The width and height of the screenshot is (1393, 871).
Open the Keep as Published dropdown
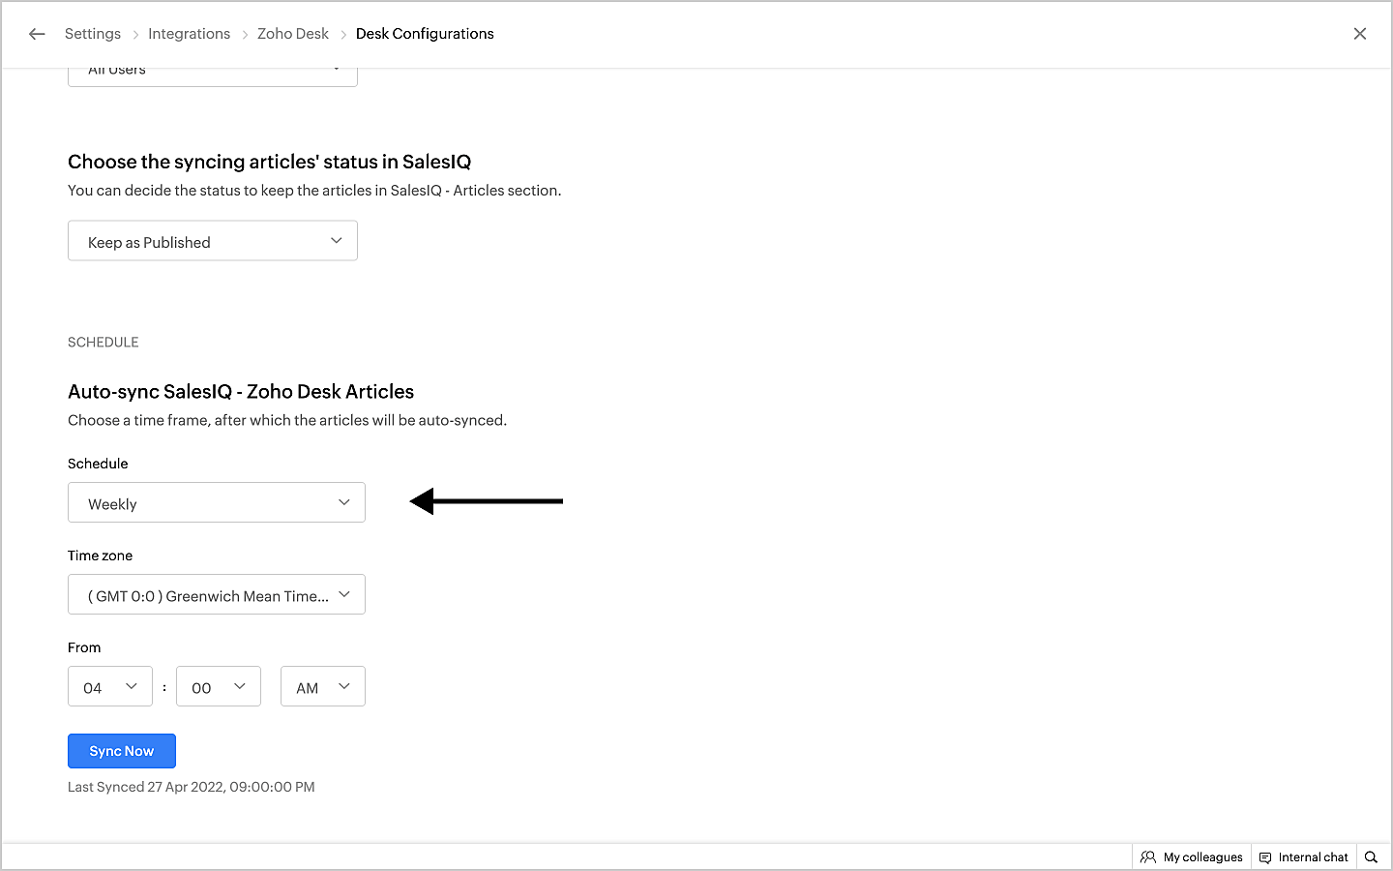[x=213, y=241]
